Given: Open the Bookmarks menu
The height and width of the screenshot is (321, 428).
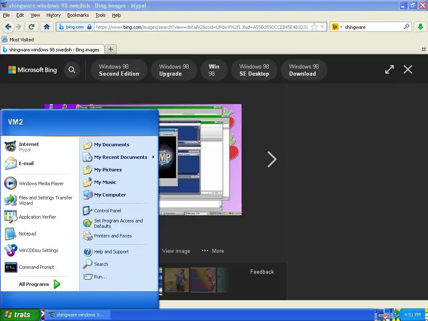Looking at the screenshot, I should coord(78,15).
